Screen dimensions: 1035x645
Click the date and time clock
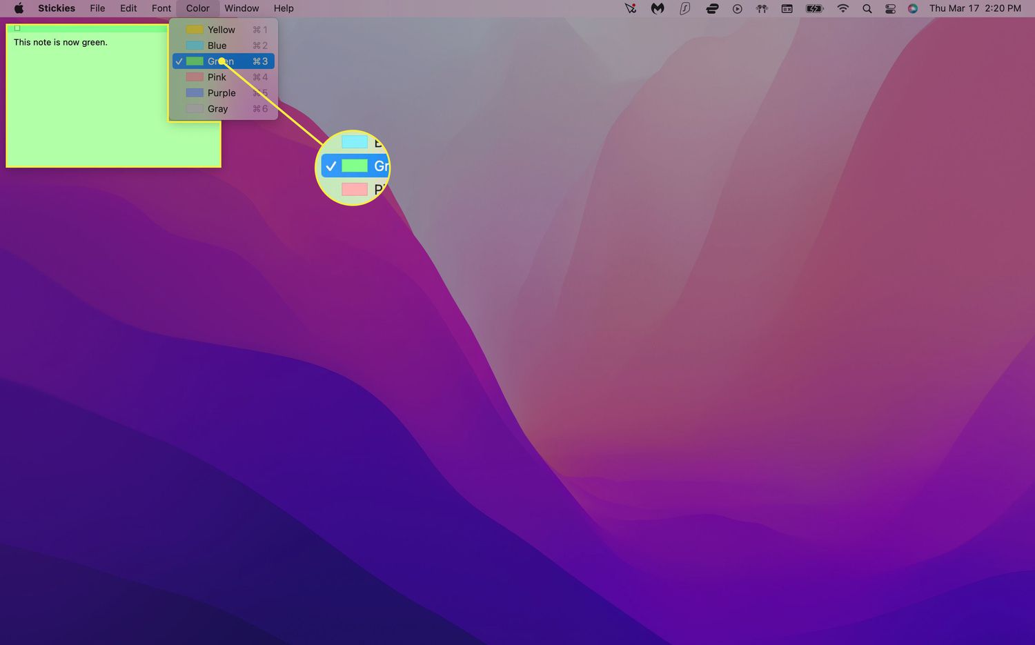tap(974, 8)
